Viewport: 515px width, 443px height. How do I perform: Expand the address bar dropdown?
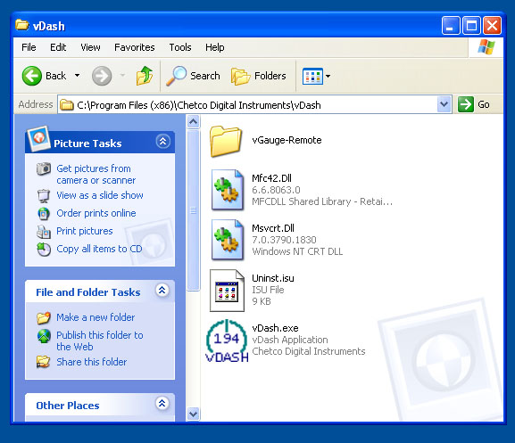pyautogui.click(x=444, y=104)
